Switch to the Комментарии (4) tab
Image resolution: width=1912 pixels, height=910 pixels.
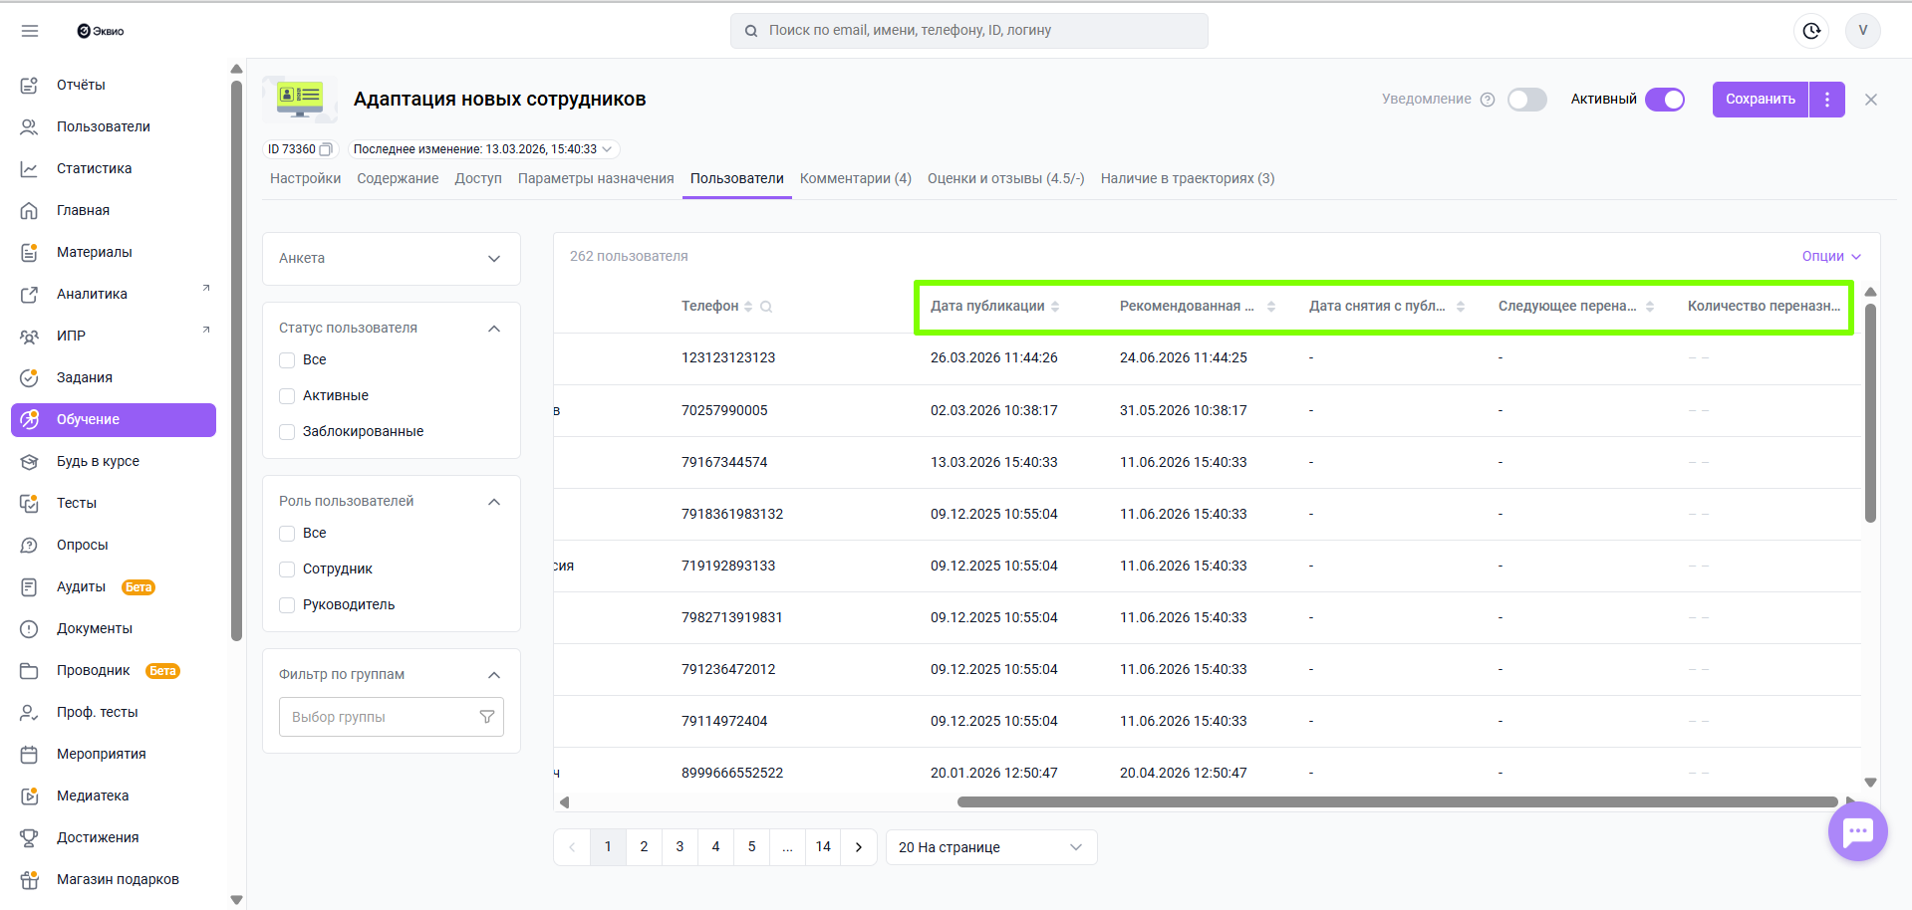pos(855,179)
